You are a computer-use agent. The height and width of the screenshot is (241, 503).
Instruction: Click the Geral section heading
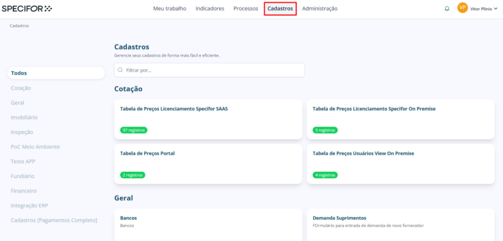click(x=123, y=198)
